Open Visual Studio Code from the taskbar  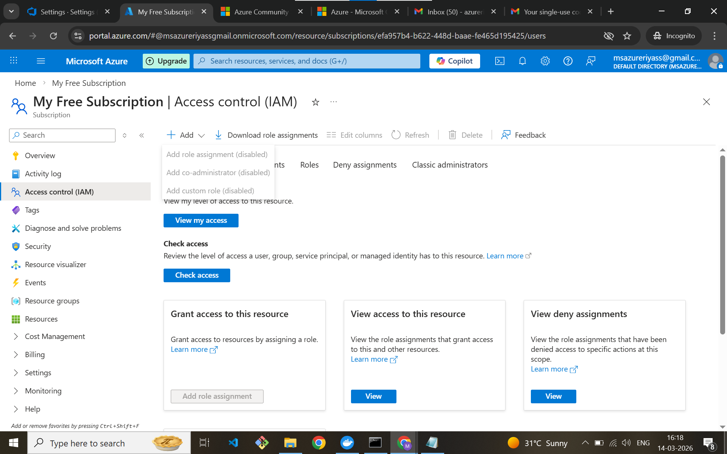pos(233,443)
